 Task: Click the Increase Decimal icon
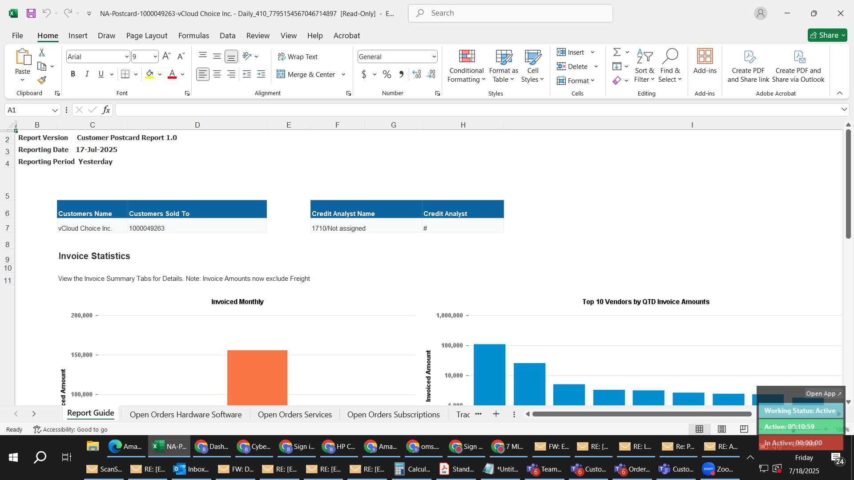[x=417, y=75]
